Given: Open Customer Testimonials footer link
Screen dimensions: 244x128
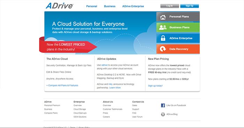Looking at the screenshot, I should tap(113, 109).
